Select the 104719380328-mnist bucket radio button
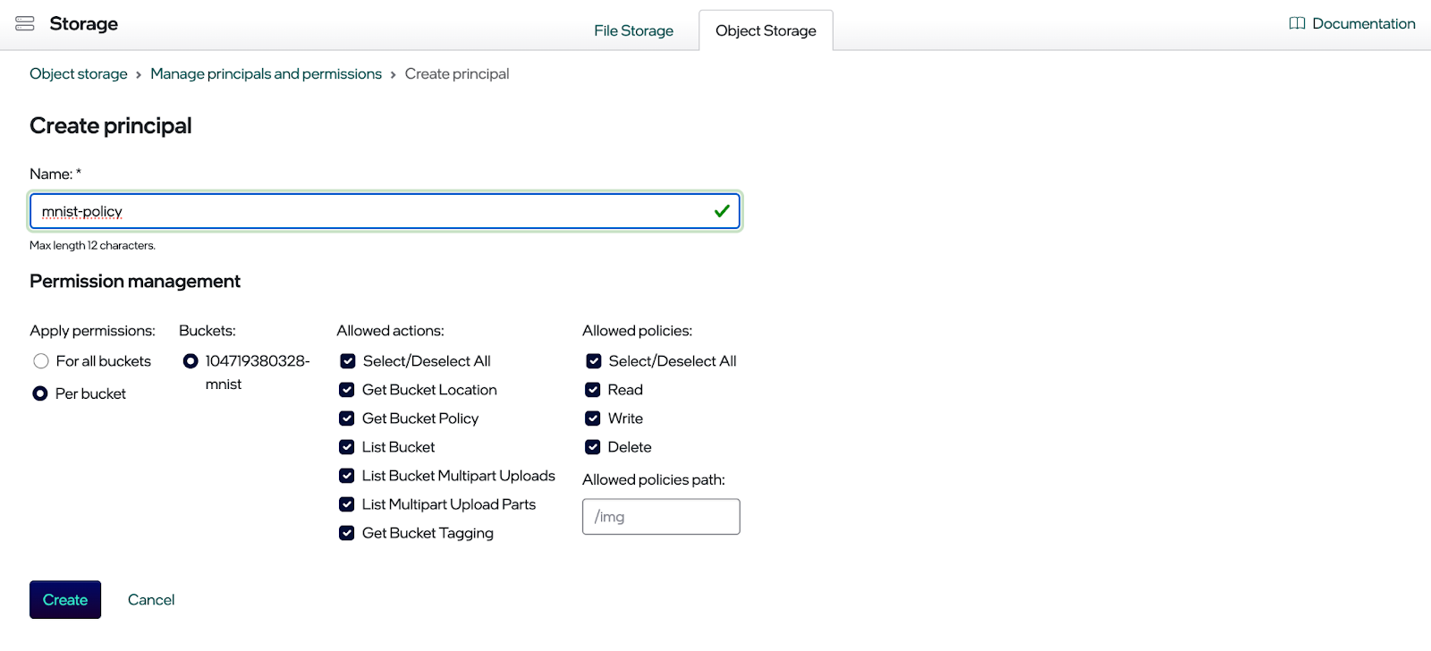 (191, 361)
